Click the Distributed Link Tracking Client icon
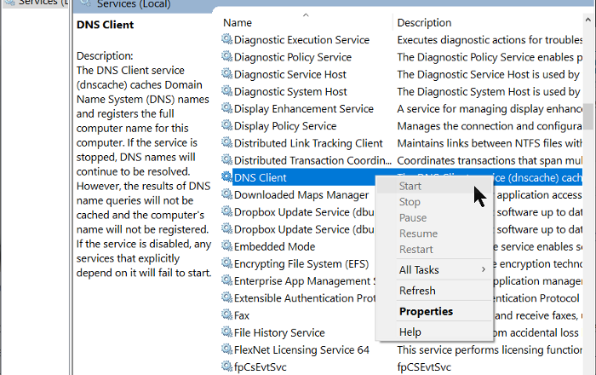Screen dimensions: 596x375 tap(226, 143)
